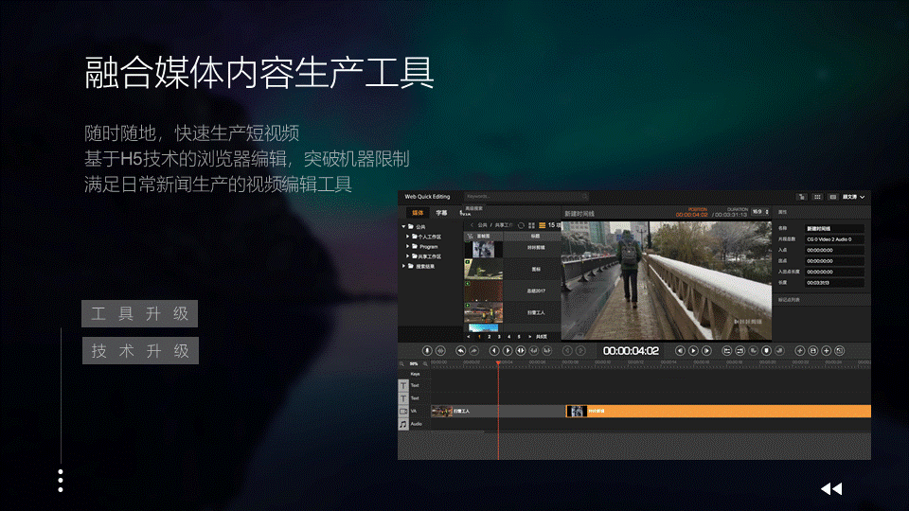Click the second Text track T icon
Viewport: 909px width, 511px height.
403,398
